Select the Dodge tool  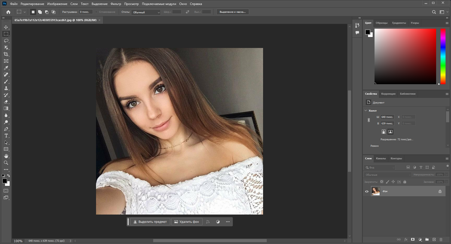tap(6, 122)
